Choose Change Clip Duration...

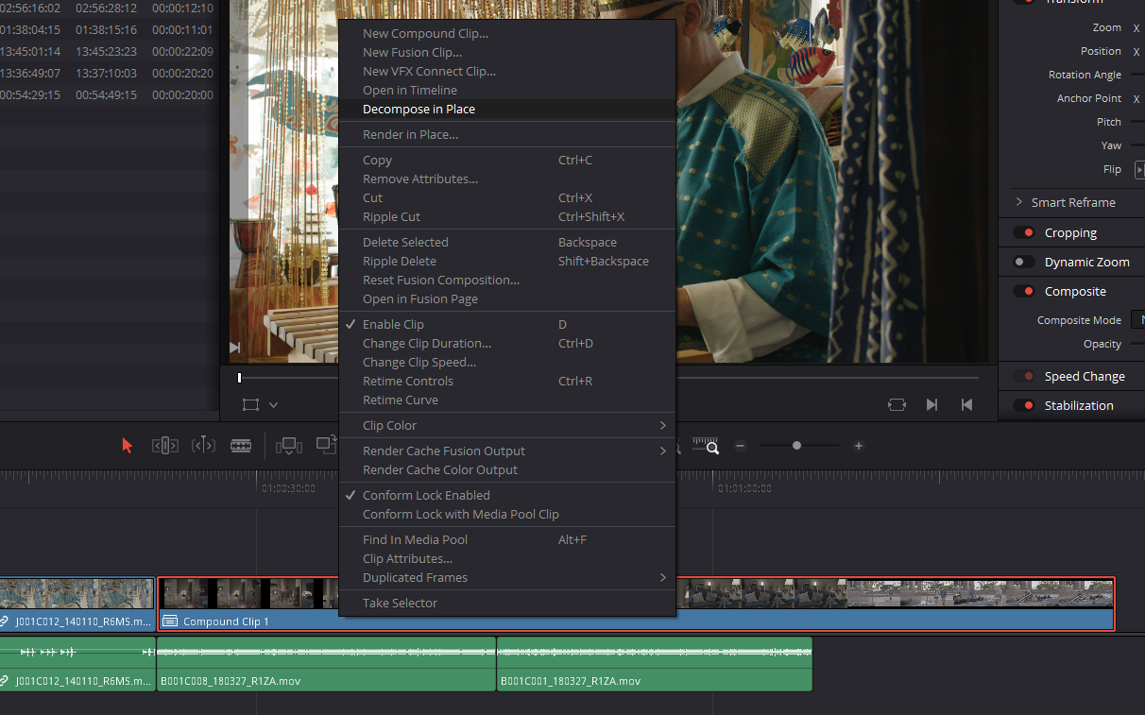point(507,343)
